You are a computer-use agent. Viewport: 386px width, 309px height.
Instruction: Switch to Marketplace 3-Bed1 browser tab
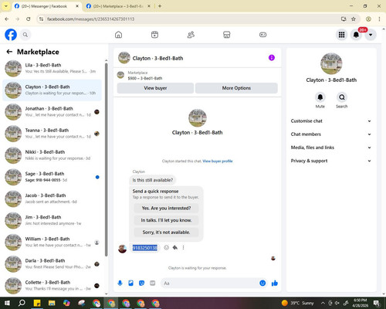coord(118,6)
